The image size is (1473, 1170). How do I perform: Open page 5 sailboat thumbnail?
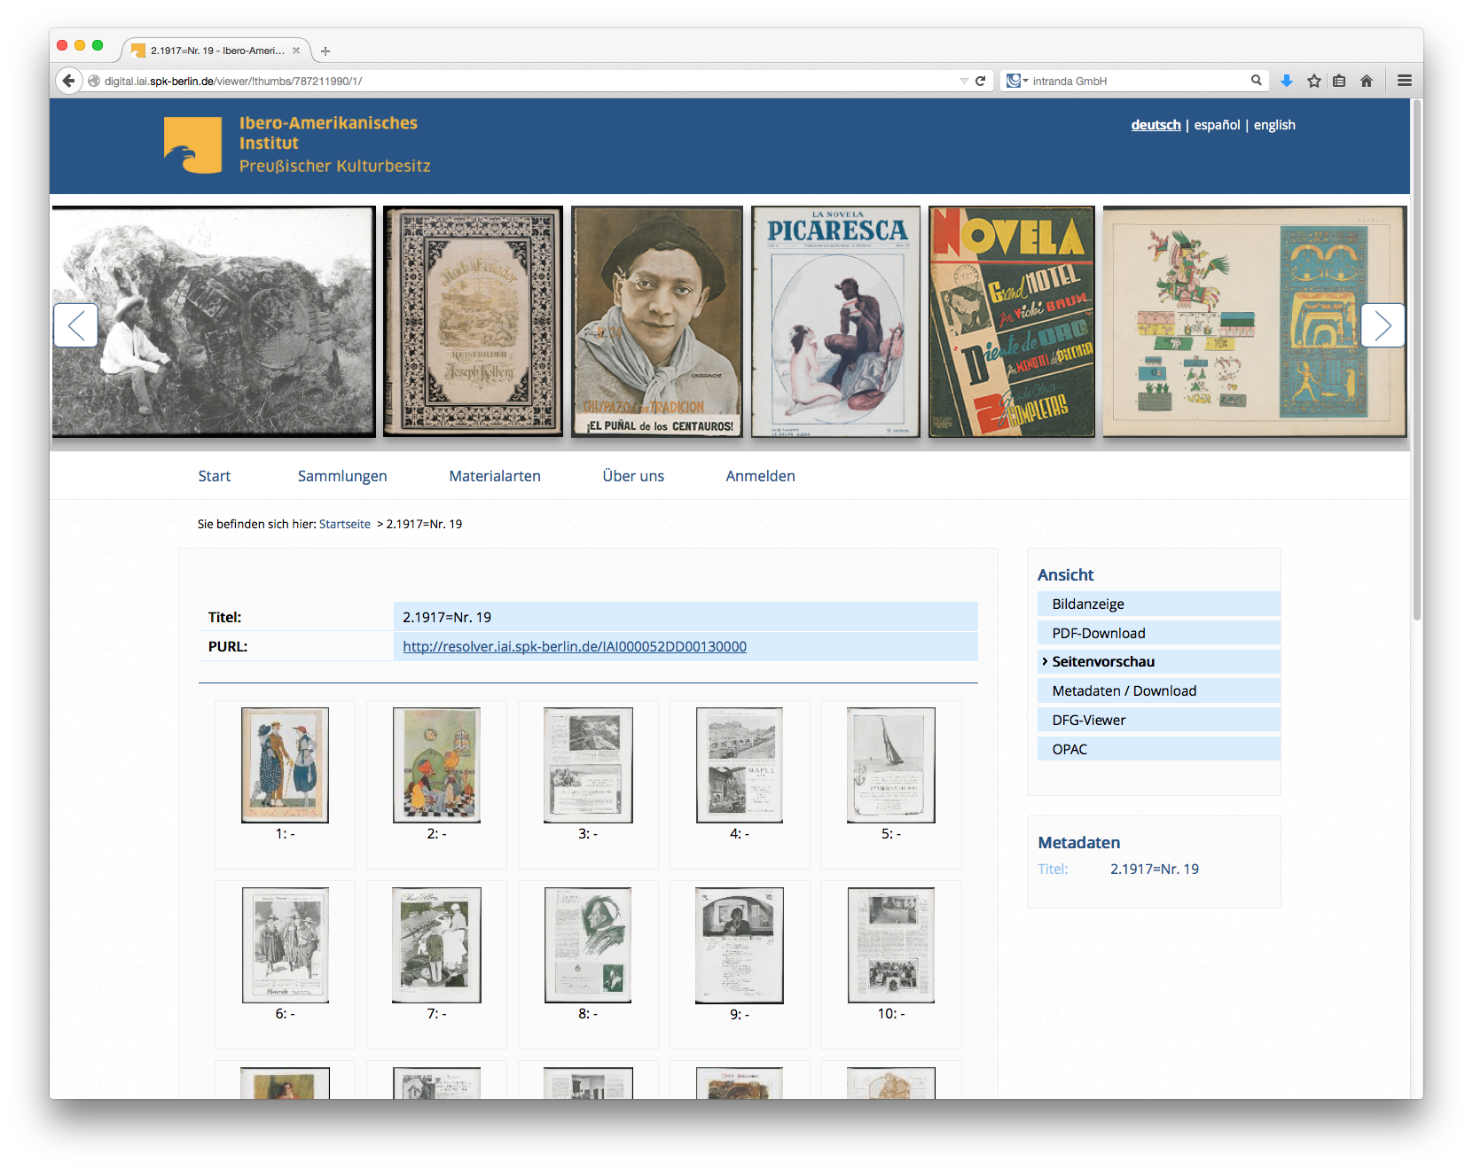tap(891, 765)
